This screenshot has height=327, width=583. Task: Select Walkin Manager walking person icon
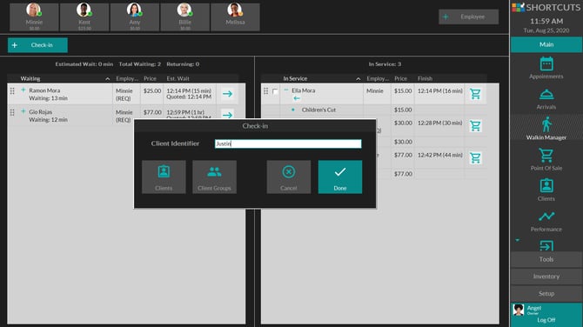(x=546, y=124)
